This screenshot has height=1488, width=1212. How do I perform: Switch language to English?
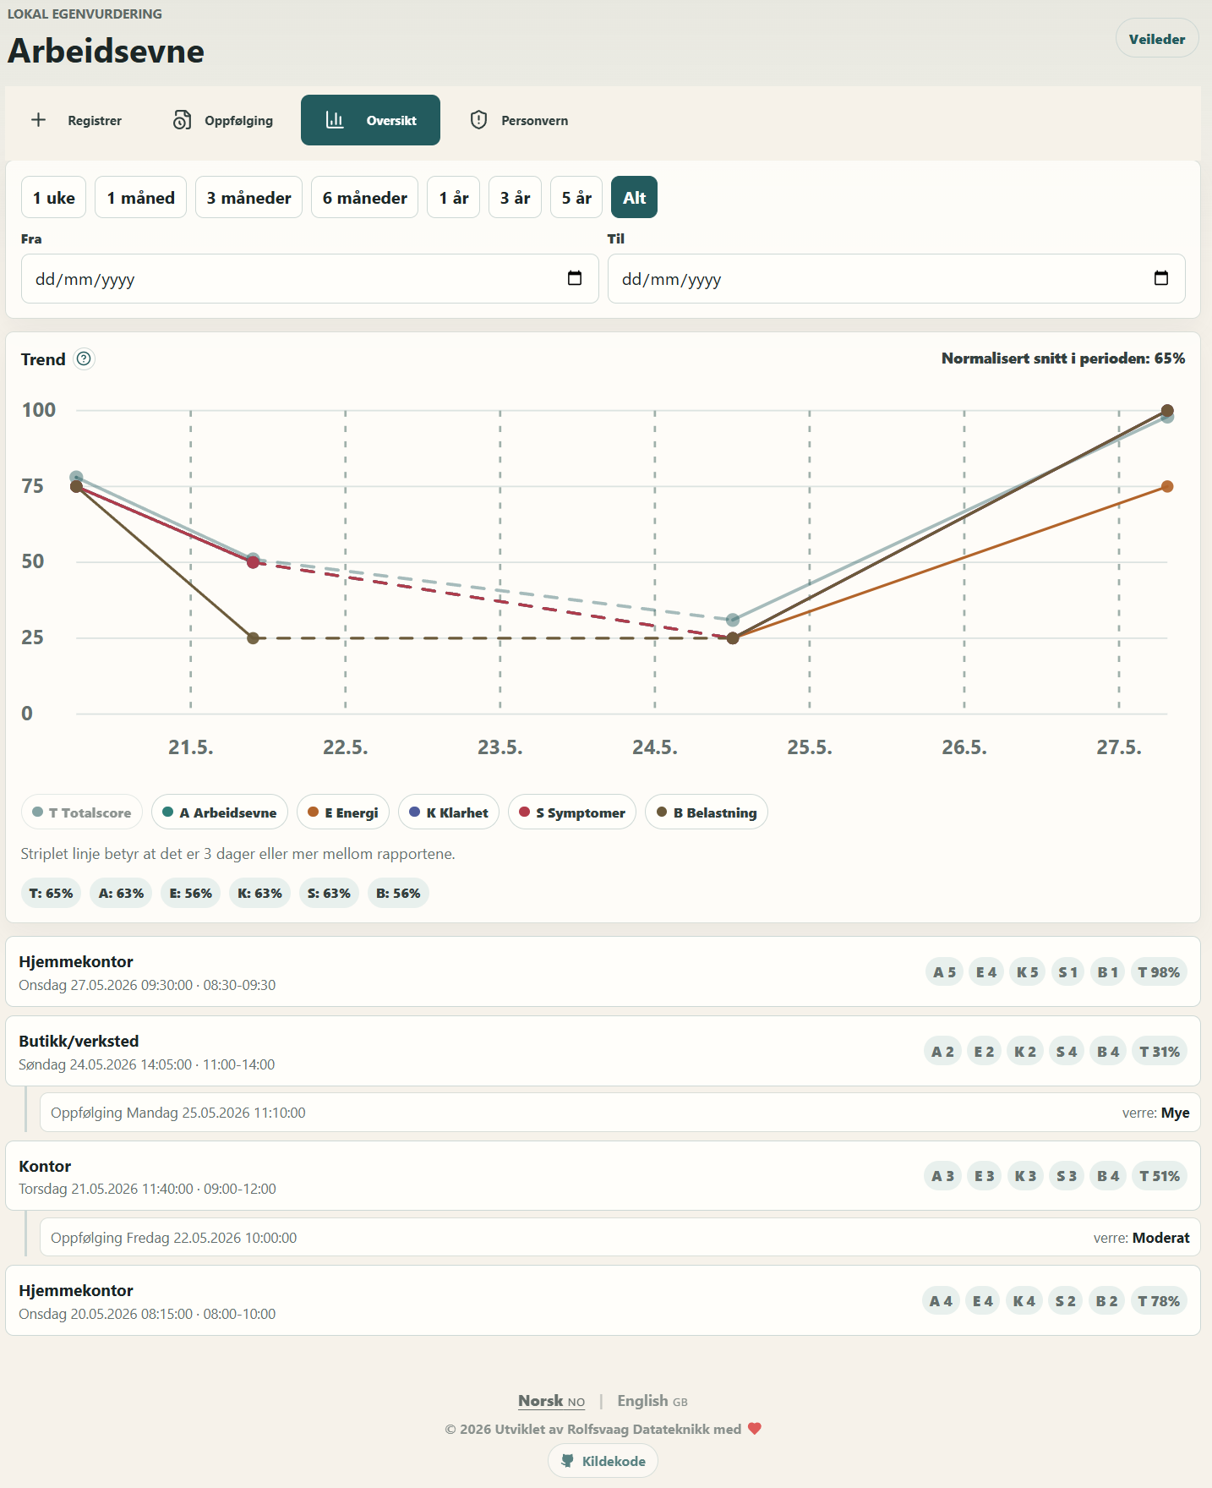(652, 1401)
